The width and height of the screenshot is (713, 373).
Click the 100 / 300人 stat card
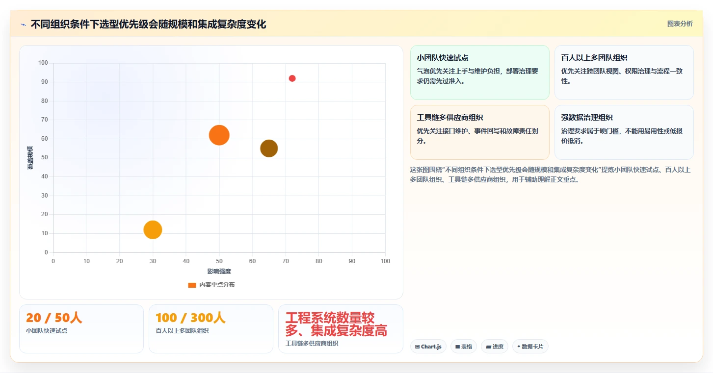211,329
